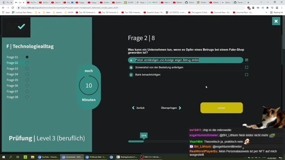Select the Frage 02 radio indicator

click(27, 63)
